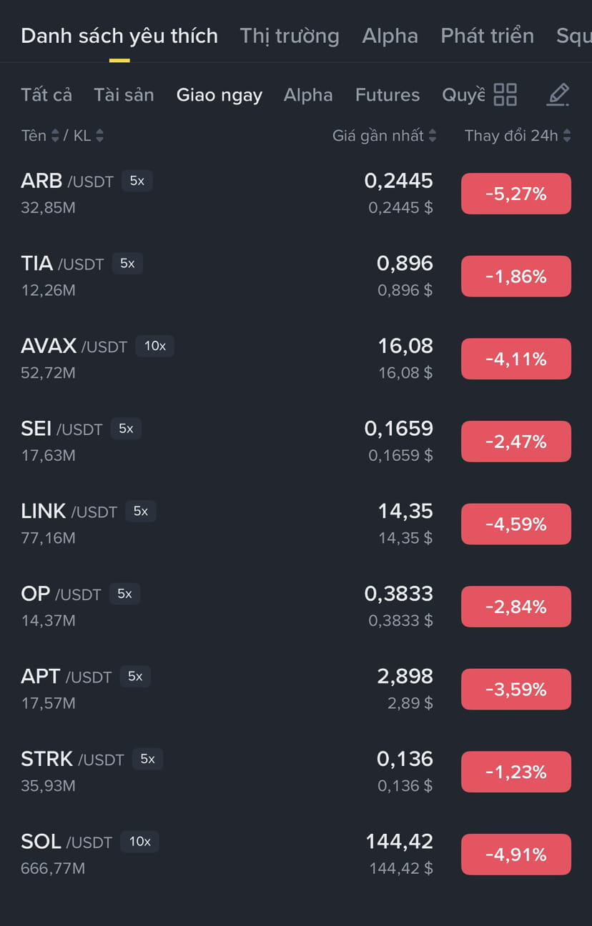Tap the edit pencil icon for watchlist
592x926 pixels.
pyautogui.click(x=558, y=94)
